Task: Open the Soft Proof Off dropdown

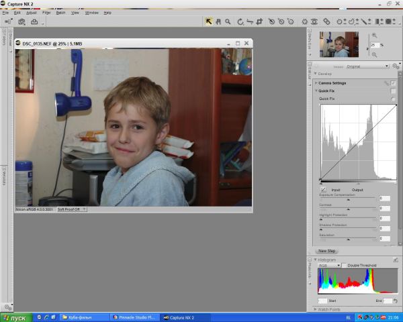Action: click(x=72, y=209)
